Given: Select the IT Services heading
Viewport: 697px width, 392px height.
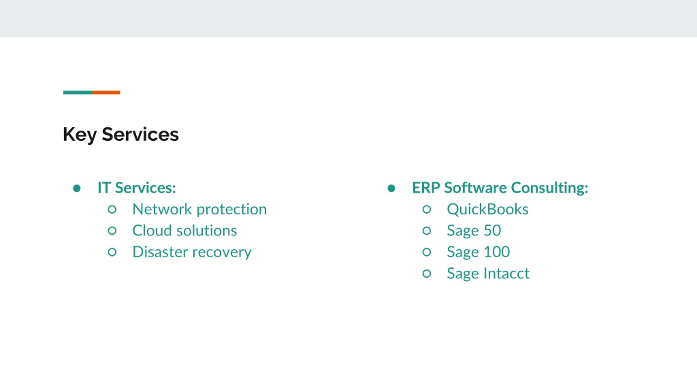Looking at the screenshot, I should [x=136, y=188].
